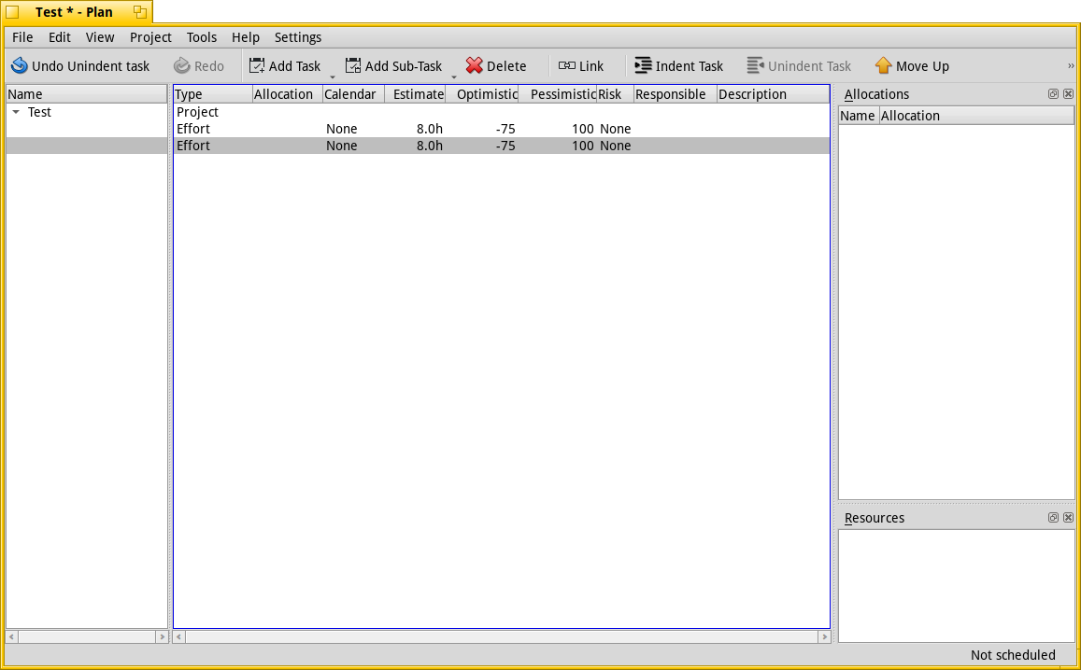Click the Not scheduled status text
Screen dimensions: 1081x670
click(1012, 655)
